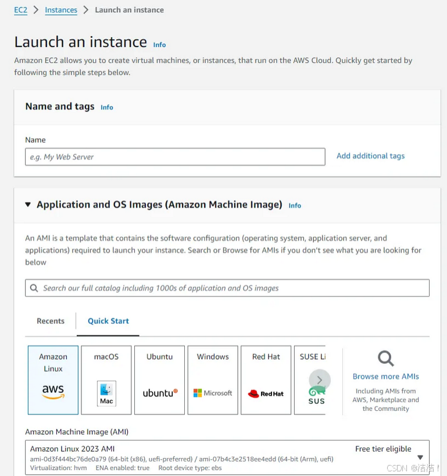Switch to the Quick Start tab

(x=109, y=321)
